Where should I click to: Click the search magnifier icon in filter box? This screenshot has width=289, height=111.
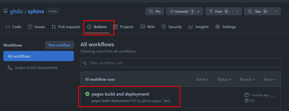85,63
